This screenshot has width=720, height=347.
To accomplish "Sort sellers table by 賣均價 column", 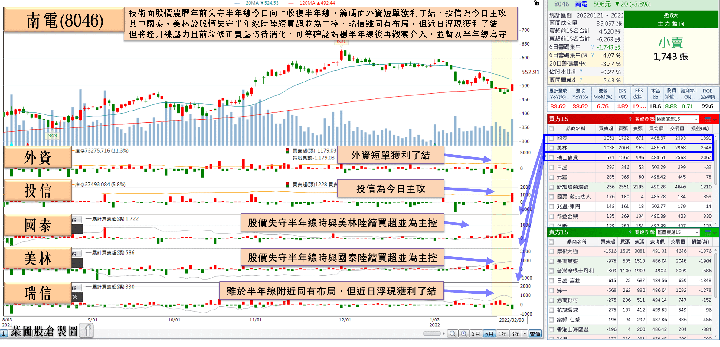I will point(657,242).
